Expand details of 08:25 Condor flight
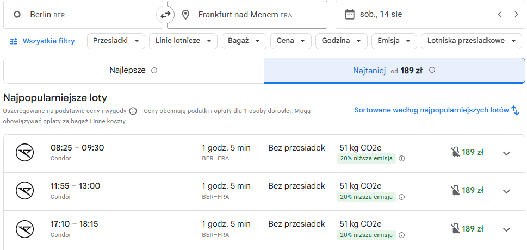Image resolution: width=527 pixels, height=250 pixels. click(506, 154)
